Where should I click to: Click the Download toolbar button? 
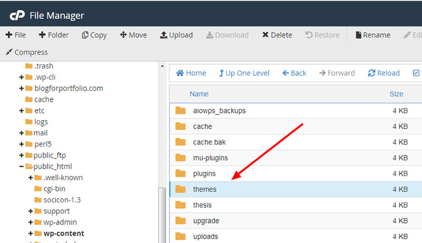pos(227,35)
